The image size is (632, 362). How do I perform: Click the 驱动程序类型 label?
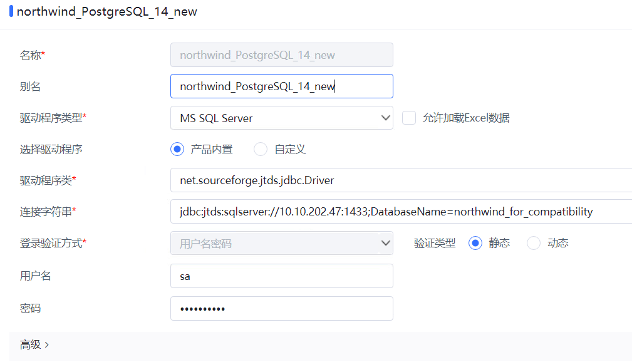[53, 118]
